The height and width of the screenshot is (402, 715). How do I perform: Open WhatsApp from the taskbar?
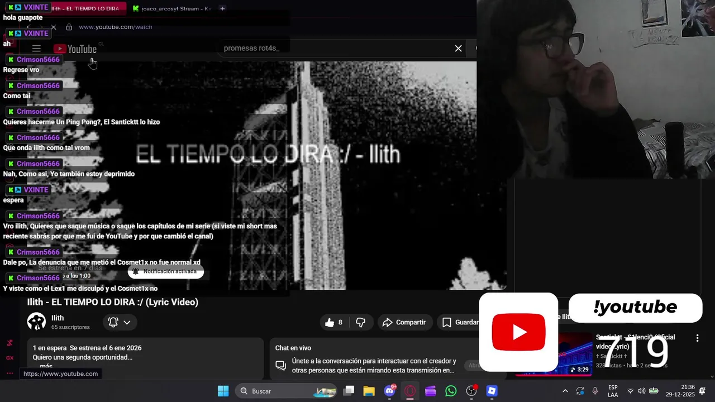(x=451, y=391)
